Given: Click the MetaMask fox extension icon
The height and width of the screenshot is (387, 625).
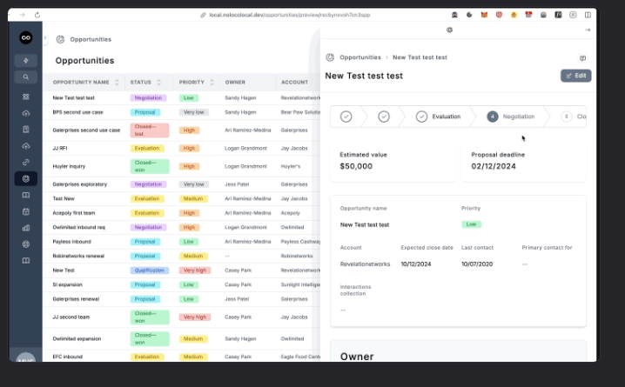Looking at the screenshot, I should (483, 15).
